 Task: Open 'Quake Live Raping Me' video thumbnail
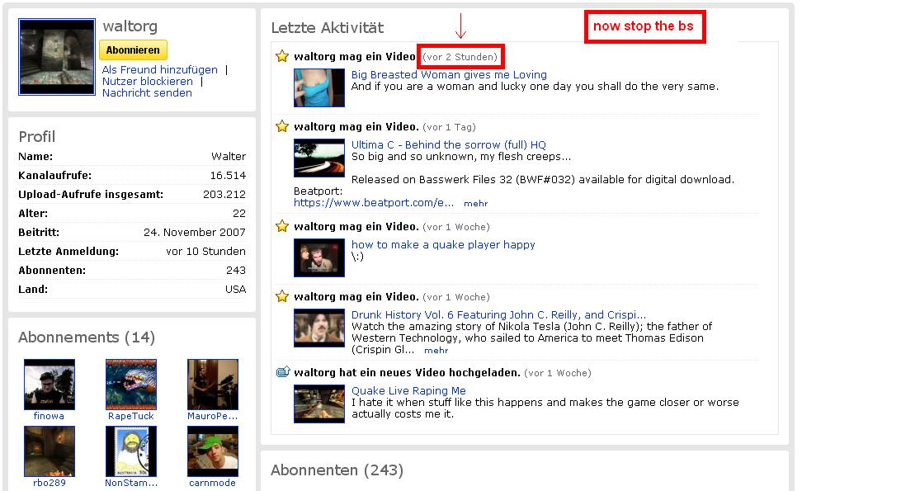[319, 404]
